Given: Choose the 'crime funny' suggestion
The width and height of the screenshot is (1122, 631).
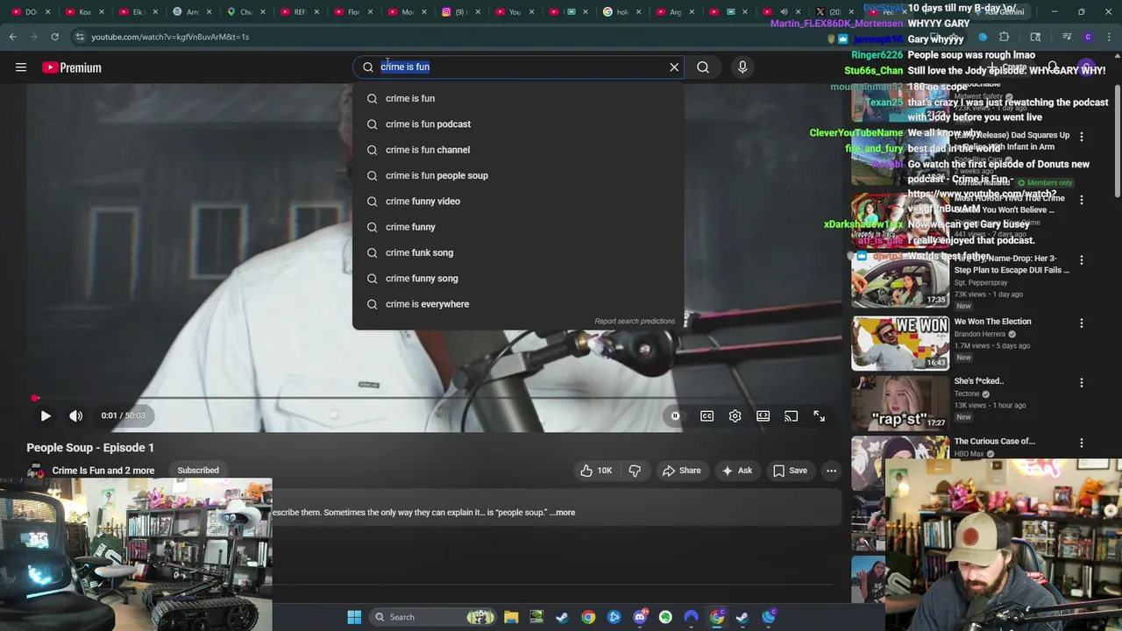Looking at the screenshot, I should coord(518,227).
